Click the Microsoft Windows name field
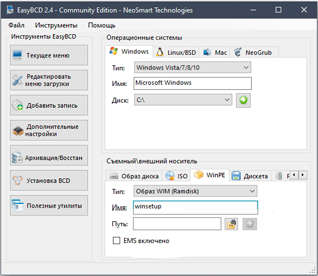This screenshot has width=318, height=276. [192, 83]
